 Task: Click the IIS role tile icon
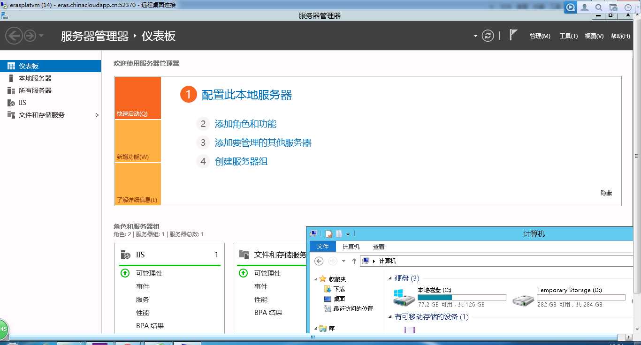pyautogui.click(x=125, y=255)
